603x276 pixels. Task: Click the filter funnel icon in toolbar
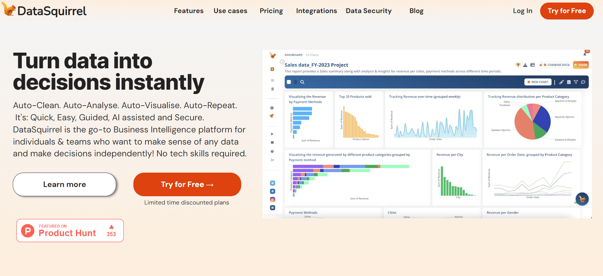click(576, 82)
